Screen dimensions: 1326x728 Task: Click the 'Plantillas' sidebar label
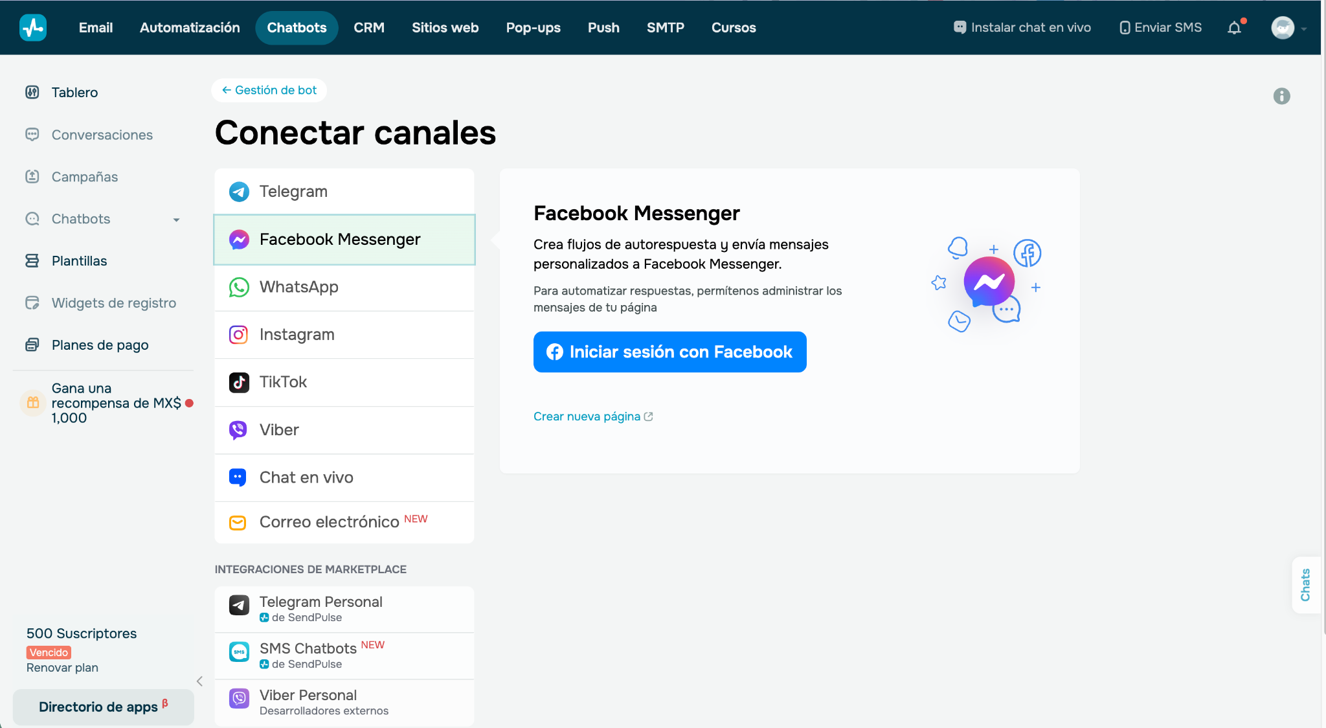pyautogui.click(x=80, y=261)
